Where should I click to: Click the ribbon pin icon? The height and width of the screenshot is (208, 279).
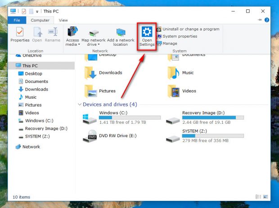click(260, 20)
